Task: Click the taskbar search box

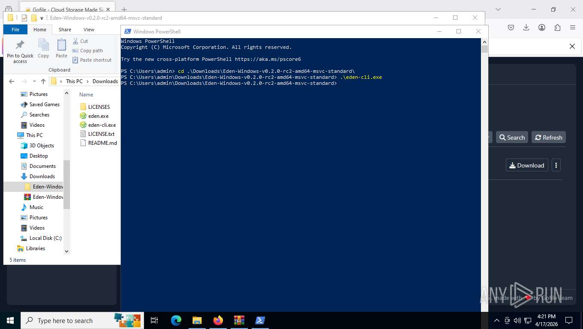Action: [x=82, y=320]
